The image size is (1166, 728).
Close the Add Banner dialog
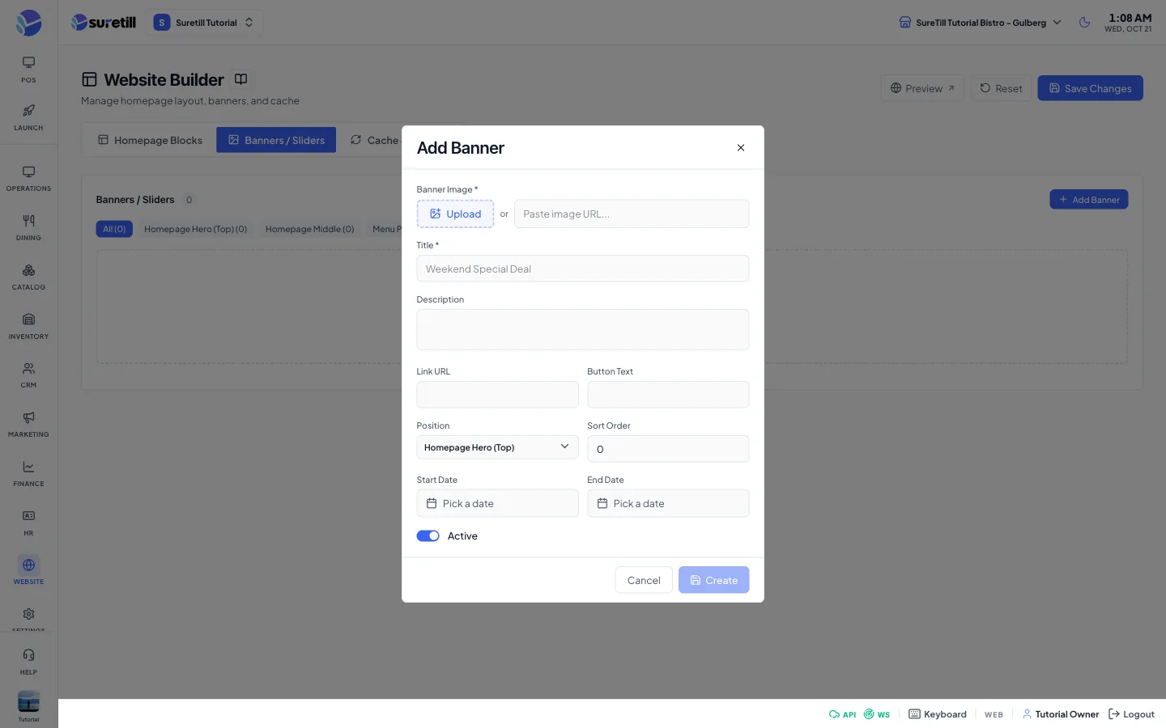pyautogui.click(x=740, y=148)
